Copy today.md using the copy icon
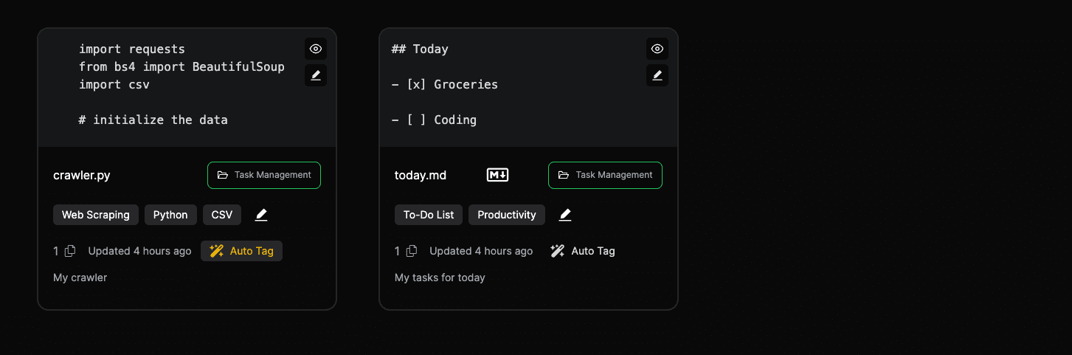Image resolution: width=1072 pixels, height=355 pixels. (412, 251)
